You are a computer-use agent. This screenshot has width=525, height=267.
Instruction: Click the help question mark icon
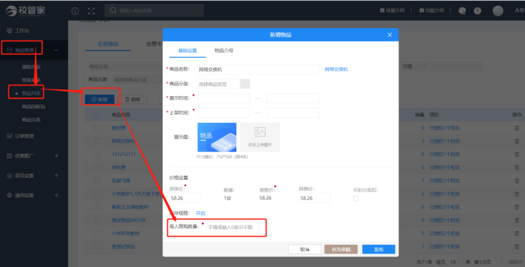tap(477, 10)
